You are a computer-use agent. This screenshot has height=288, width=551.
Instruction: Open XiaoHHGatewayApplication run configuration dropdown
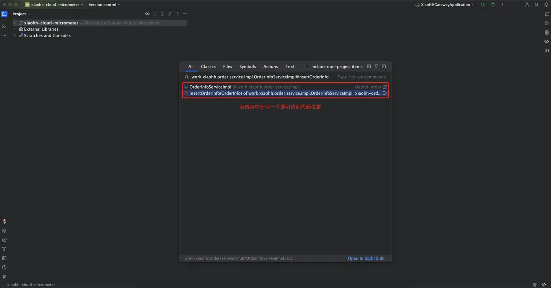pos(445,5)
